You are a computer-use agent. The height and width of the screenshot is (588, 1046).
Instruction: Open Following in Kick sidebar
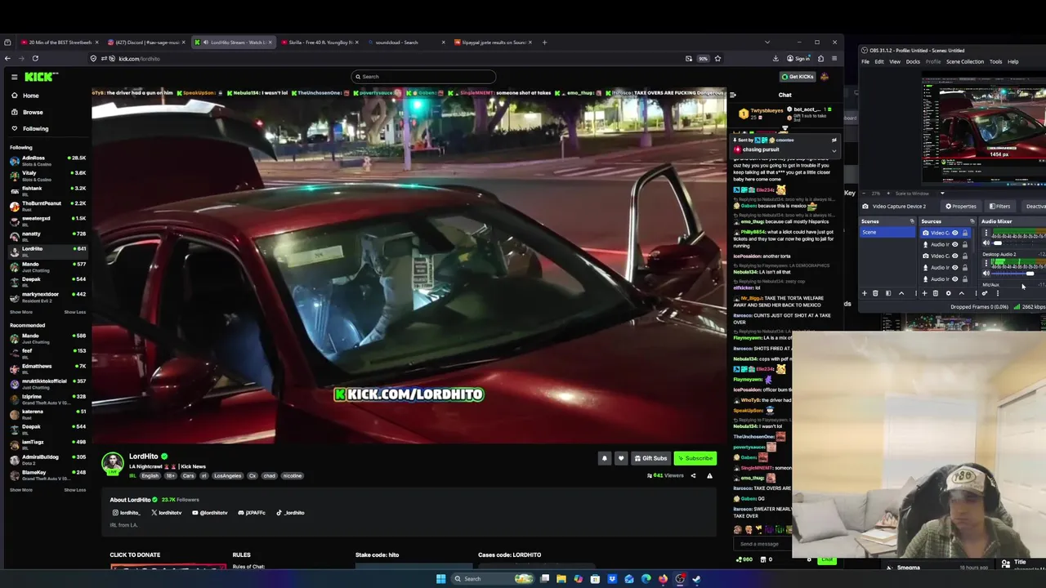click(35, 128)
